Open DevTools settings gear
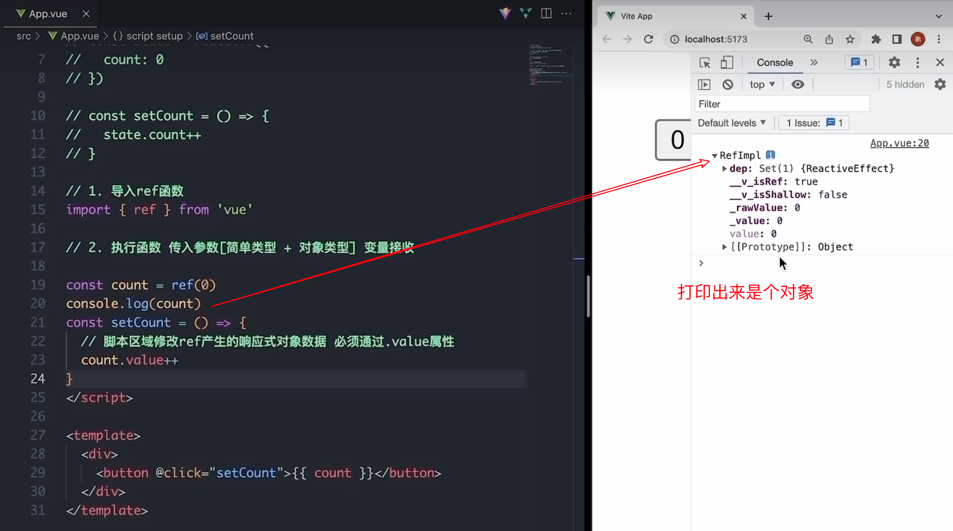 [894, 62]
